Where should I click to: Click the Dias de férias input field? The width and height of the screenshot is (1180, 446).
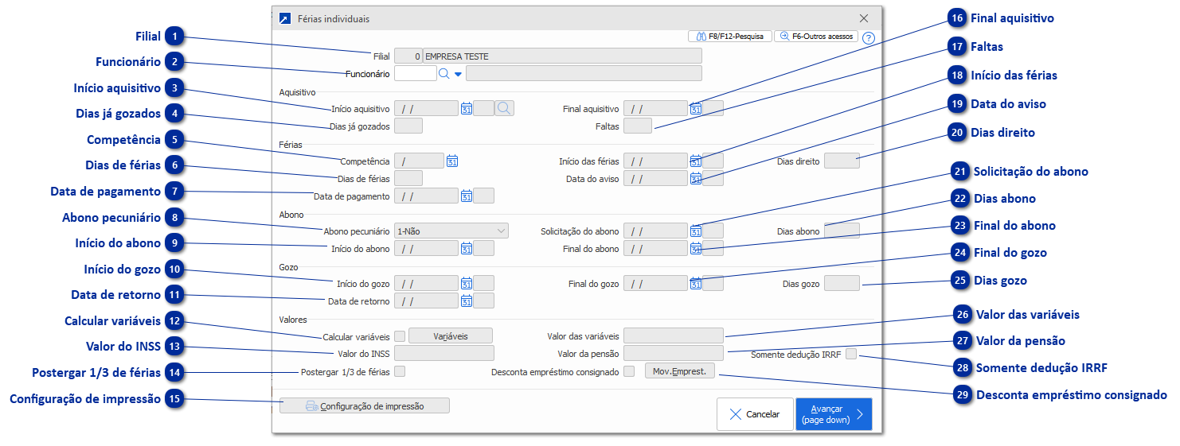tap(408, 179)
